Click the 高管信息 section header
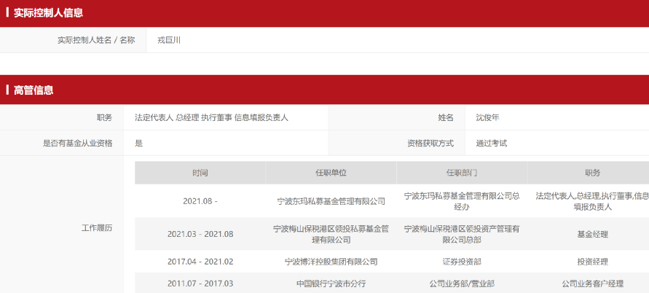 (34, 90)
